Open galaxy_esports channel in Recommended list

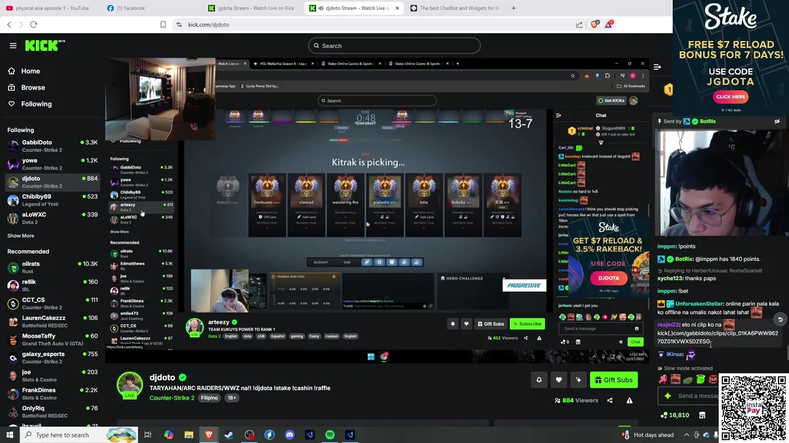(52, 357)
